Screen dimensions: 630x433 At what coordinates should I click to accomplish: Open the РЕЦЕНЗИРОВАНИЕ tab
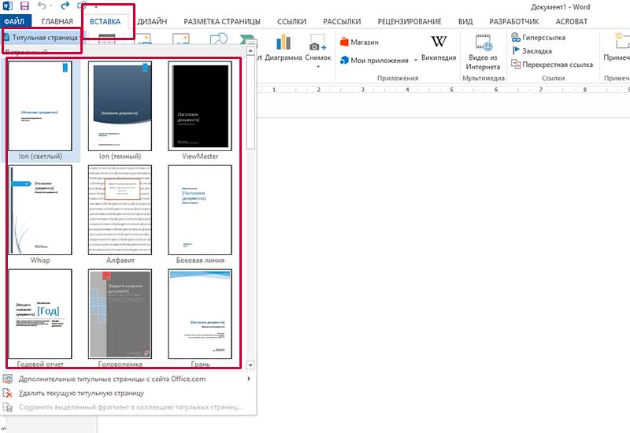pos(409,21)
